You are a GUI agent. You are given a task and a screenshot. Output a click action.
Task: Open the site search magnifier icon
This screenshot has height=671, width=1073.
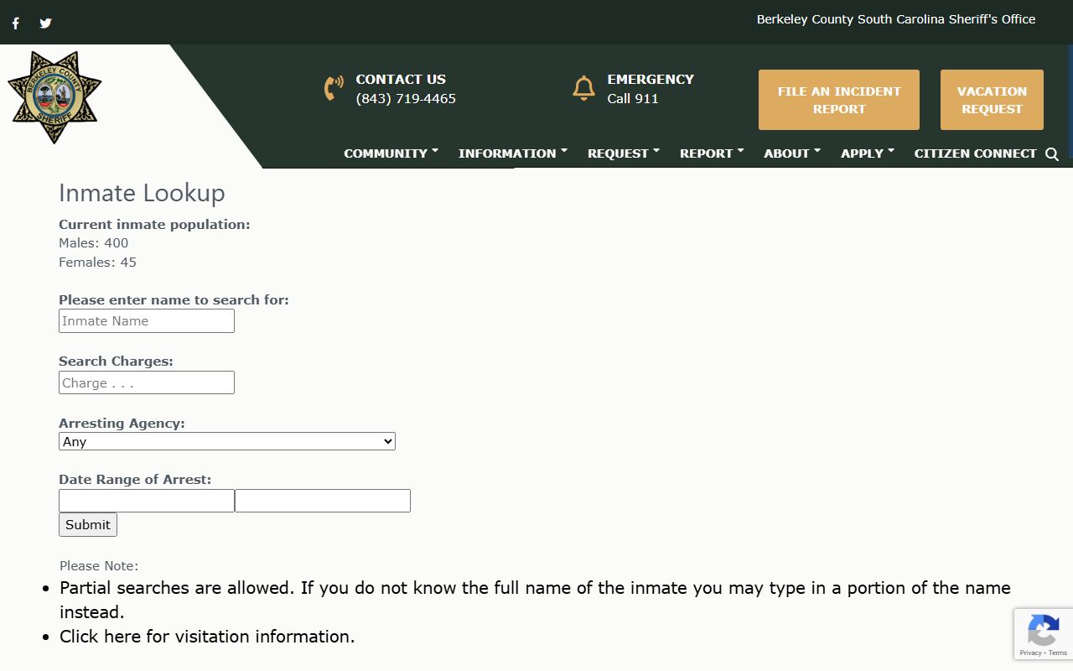click(1052, 153)
